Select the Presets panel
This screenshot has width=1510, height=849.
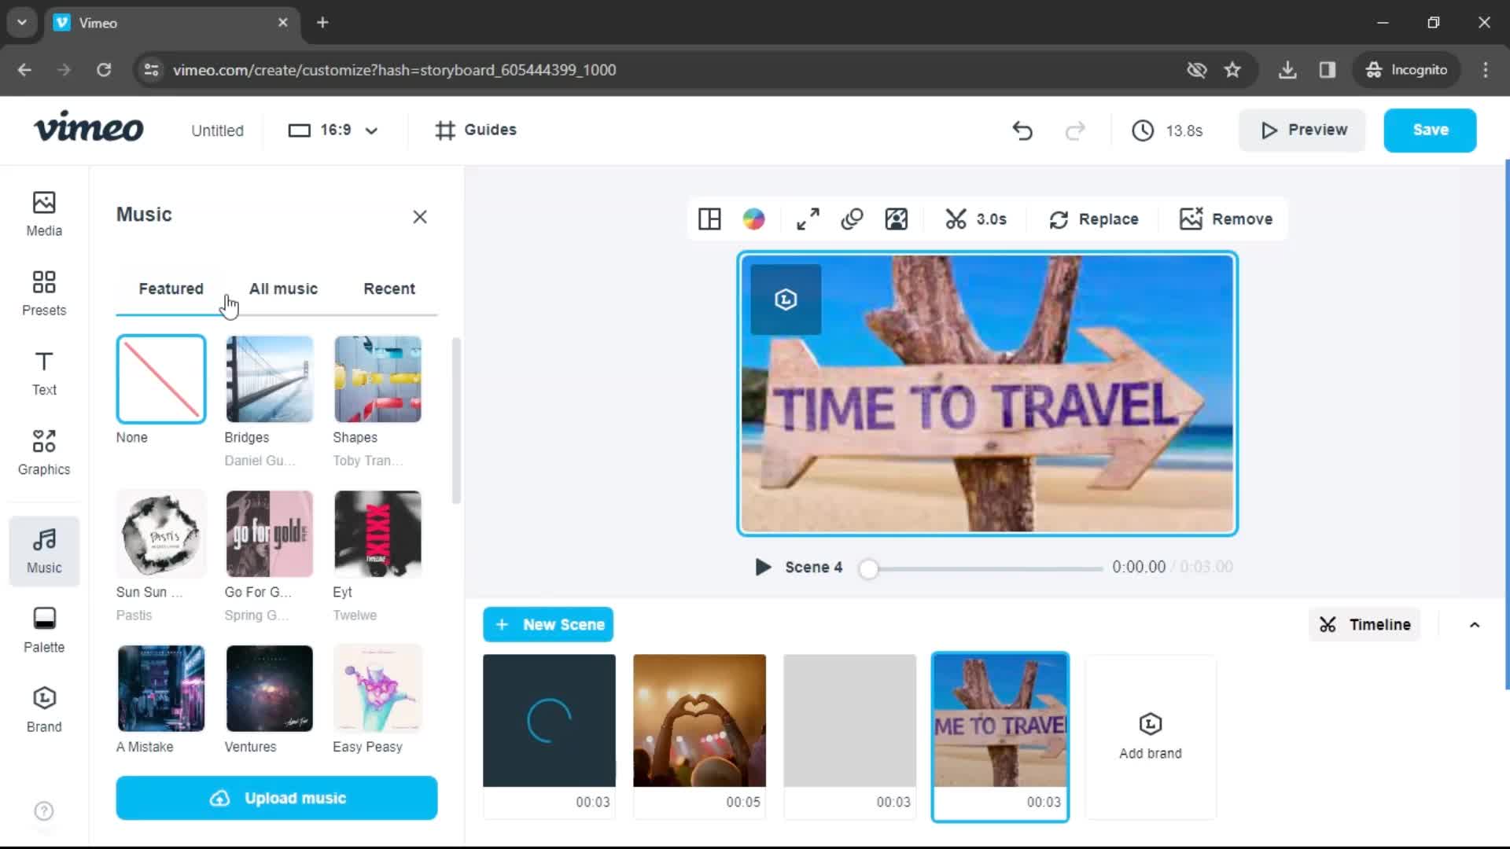tap(43, 292)
